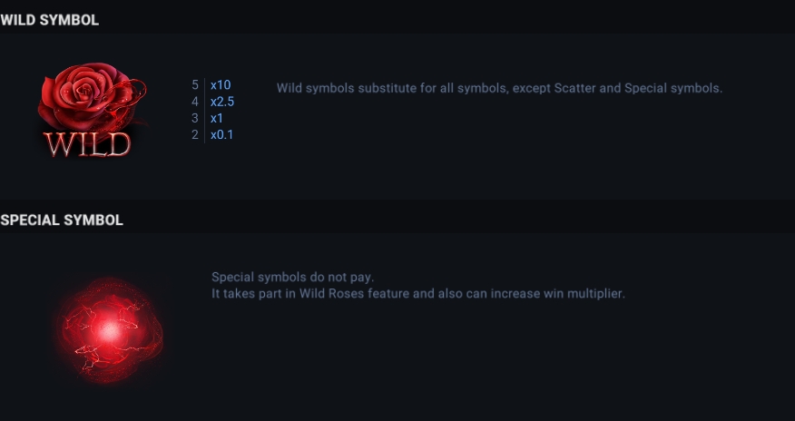Select the x10 payout value
The height and width of the screenshot is (421, 795).
[221, 85]
